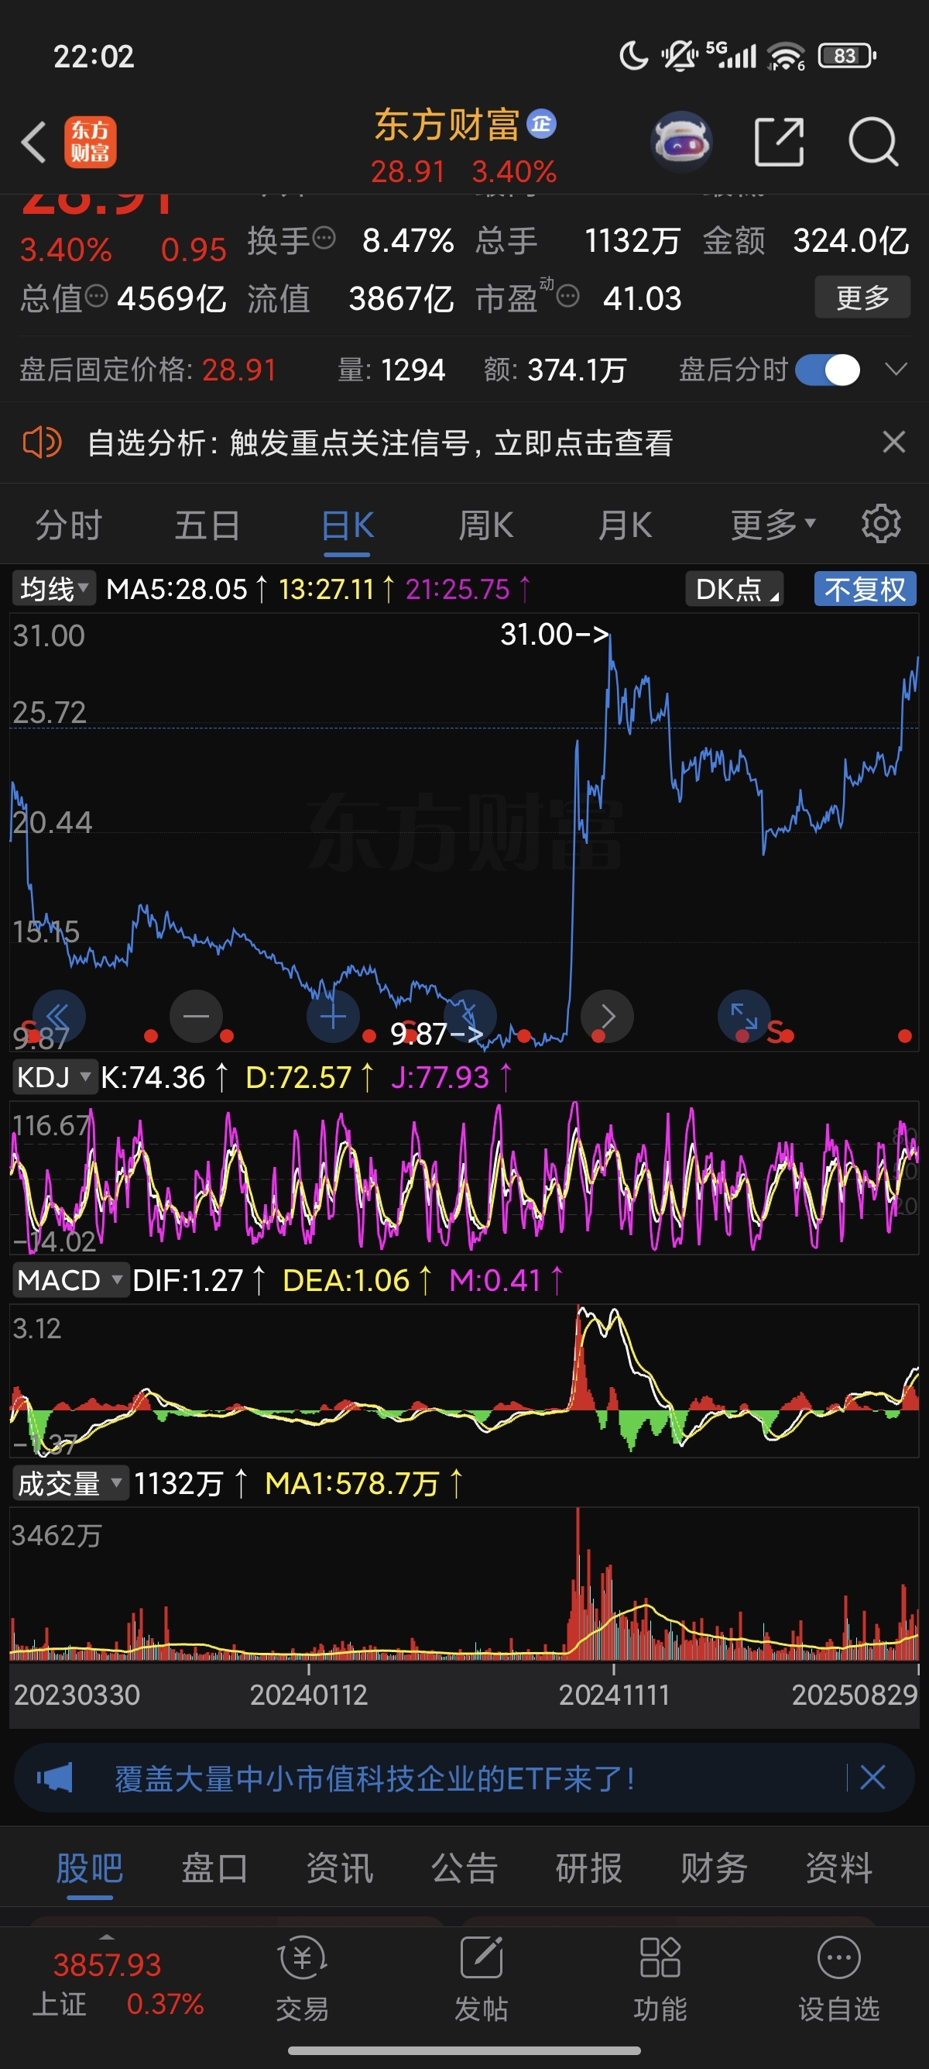Tap the 4569亿 total value figure

tap(172, 298)
